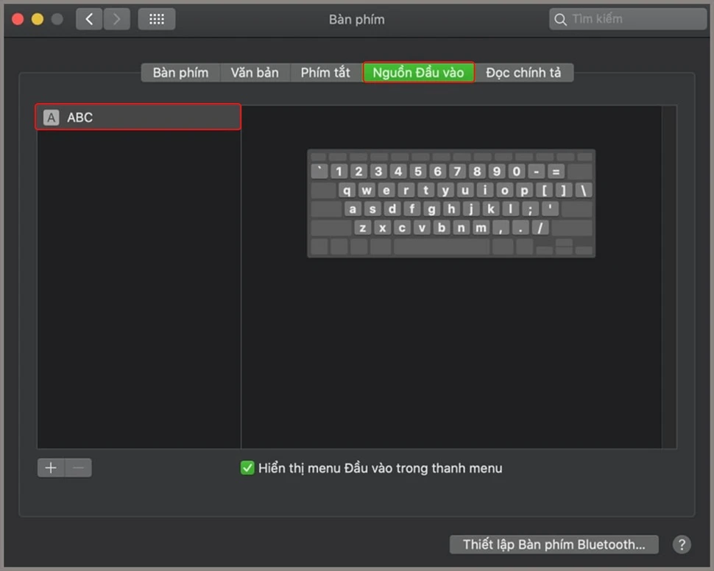Switch to the Bàn phím tab
Image resolution: width=714 pixels, height=571 pixels.
click(180, 72)
